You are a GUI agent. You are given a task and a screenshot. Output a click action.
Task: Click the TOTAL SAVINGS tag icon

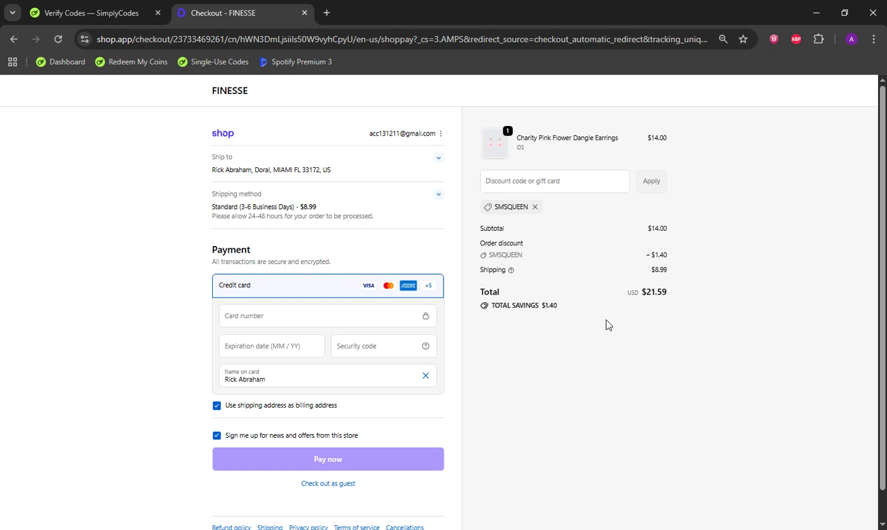coord(484,306)
